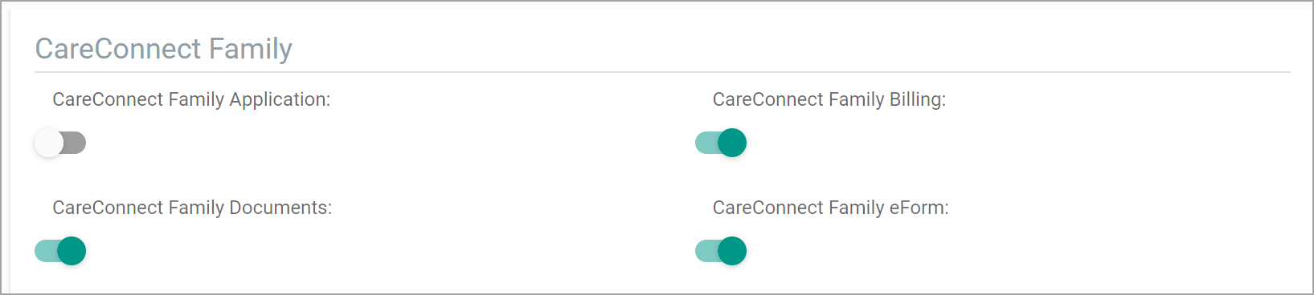1314x295 pixels.
Task: Click light teal track of Billing toggle
Action: pyautogui.click(x=706, y=143)
